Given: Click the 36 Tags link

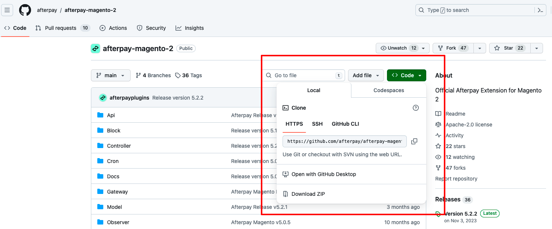Looking at the screenshot, I should (x=189, y=75).
